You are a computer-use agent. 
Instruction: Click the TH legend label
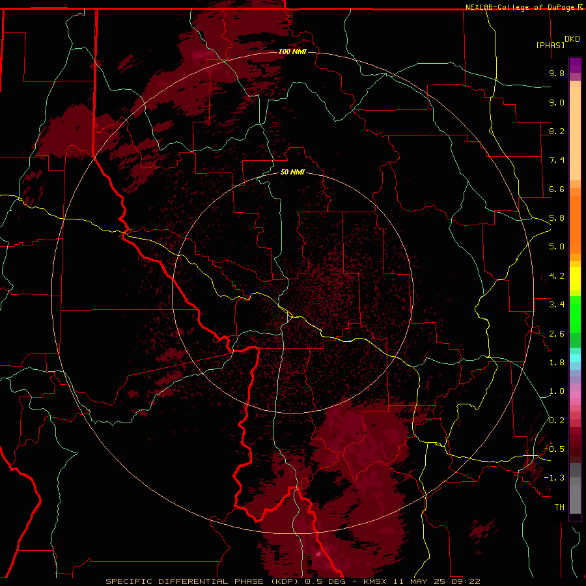coord(559,507)
